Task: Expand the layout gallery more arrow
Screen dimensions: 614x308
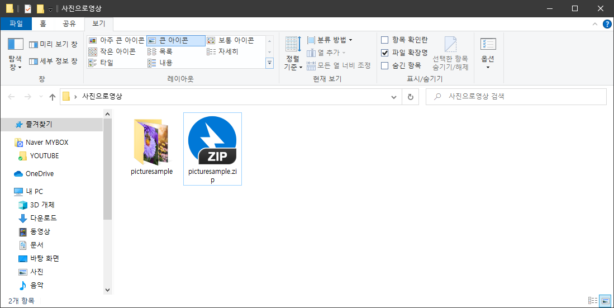Action: (269, 63)
